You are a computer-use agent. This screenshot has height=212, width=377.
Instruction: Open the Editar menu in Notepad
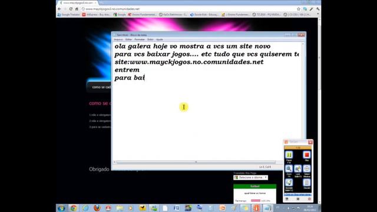tap(128, 39)
